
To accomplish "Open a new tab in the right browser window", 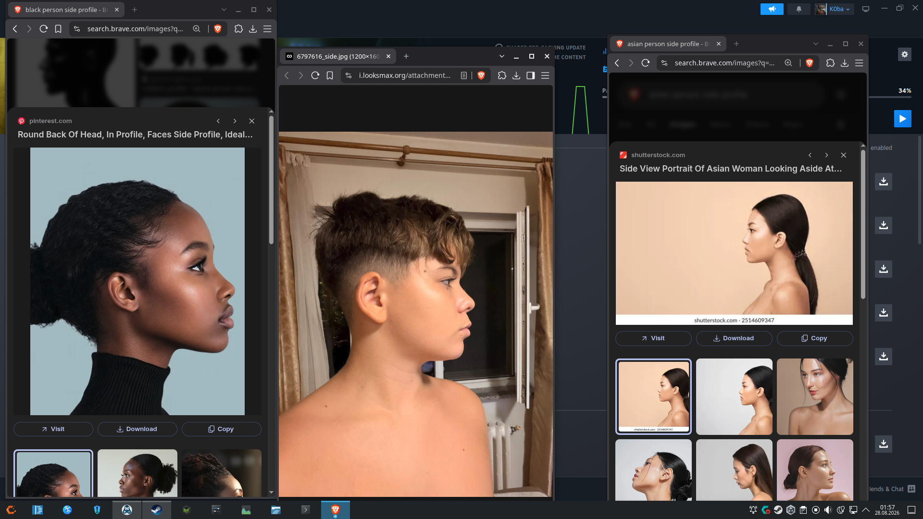I will click(x=736, y=44).
